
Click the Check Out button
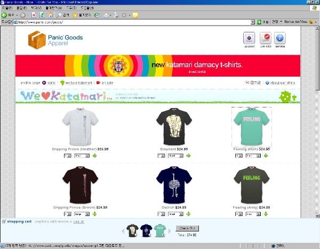(x=187, y=228)
